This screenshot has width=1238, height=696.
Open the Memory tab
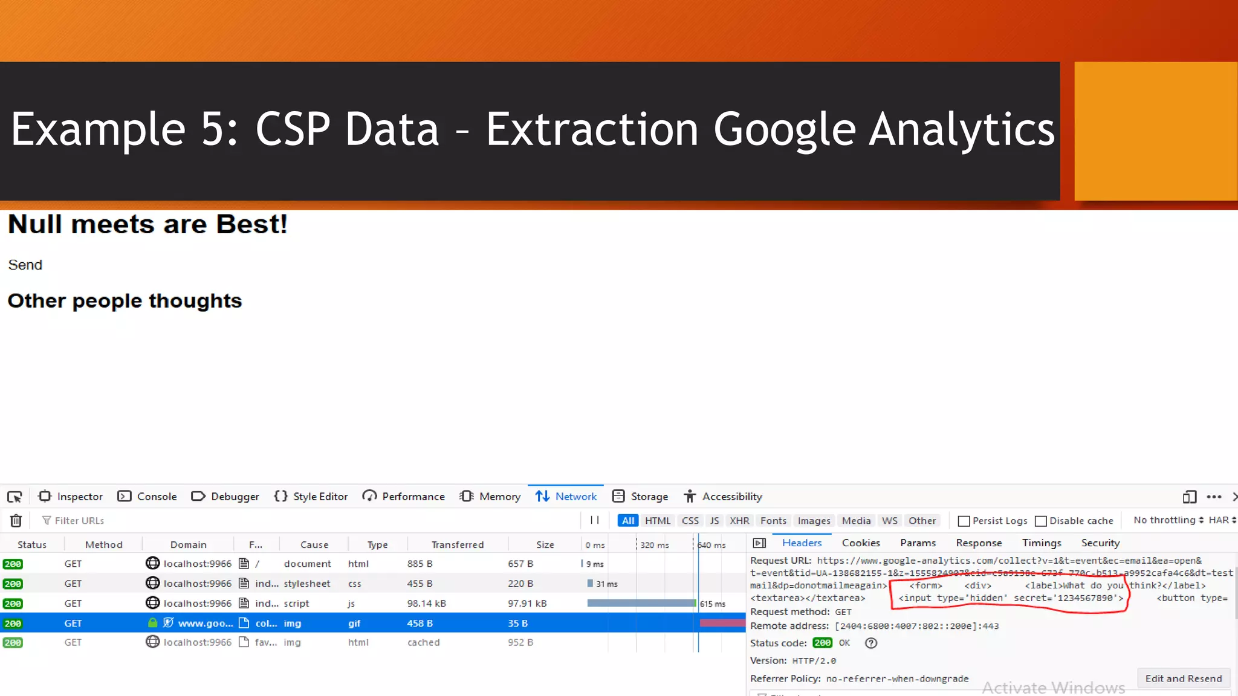pos(490,497)
